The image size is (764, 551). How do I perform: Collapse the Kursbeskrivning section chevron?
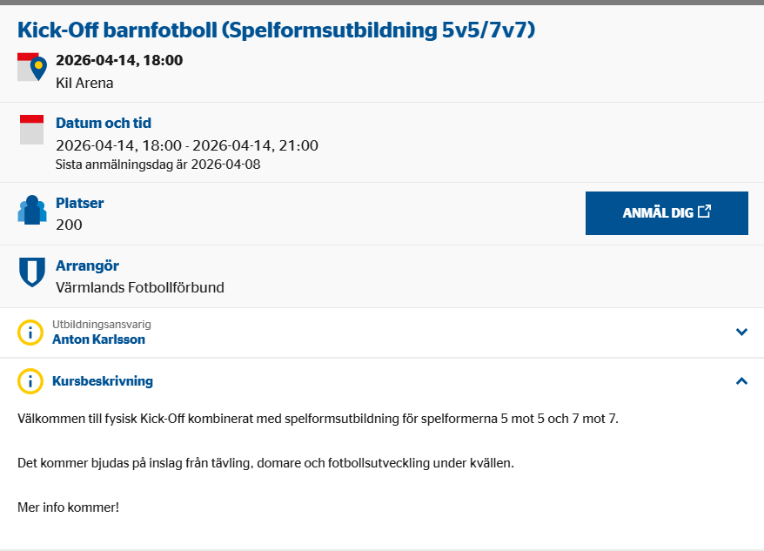tap(741, 381)
